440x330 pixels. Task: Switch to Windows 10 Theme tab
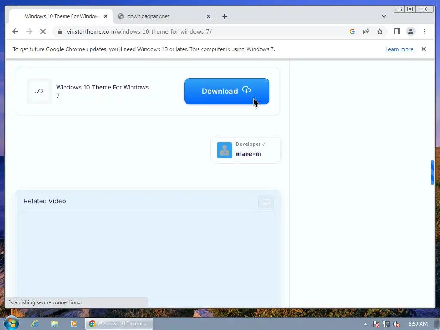[62, 16]
